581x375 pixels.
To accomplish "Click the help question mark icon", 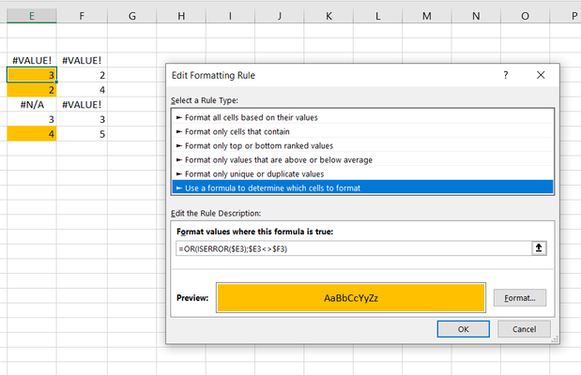I will pyautogui.click(x=506, y=75).
